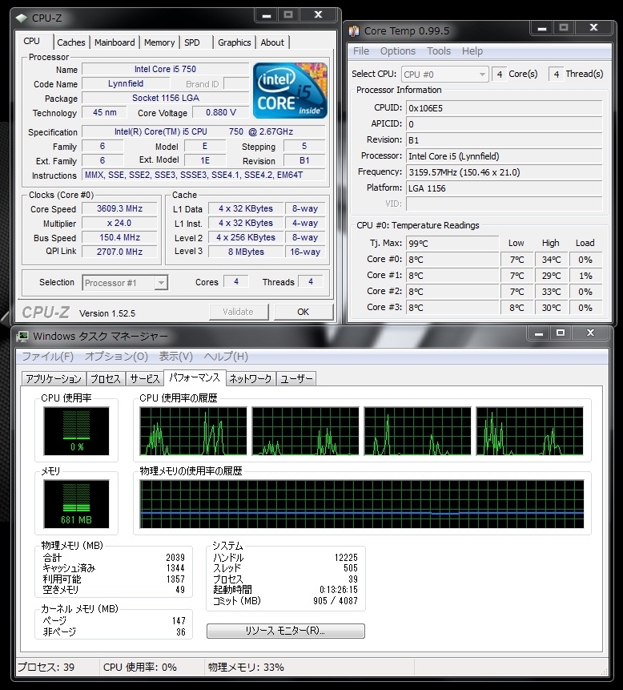Switch to the プロセス tab
Viewport: 623px width, 690px height.
click(106, 379)
